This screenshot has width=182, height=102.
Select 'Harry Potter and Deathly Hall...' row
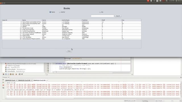pyautogui.click(x=72, y=24)
